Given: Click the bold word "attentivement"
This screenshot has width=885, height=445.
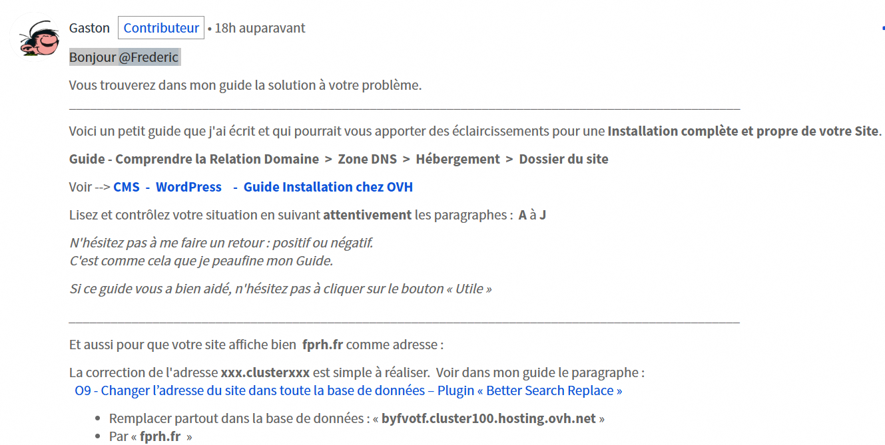Looking at the screenshot, I should 367,215.
